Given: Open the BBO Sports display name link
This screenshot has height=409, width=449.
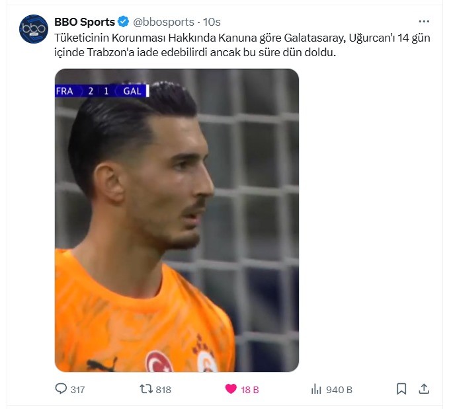Looking at the screenshot, I should (85, 22).
